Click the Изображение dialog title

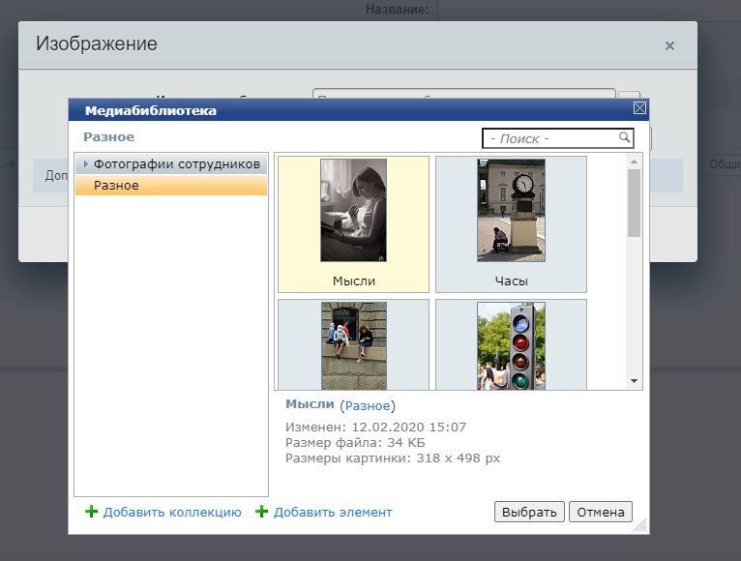(x=97, y=44)
